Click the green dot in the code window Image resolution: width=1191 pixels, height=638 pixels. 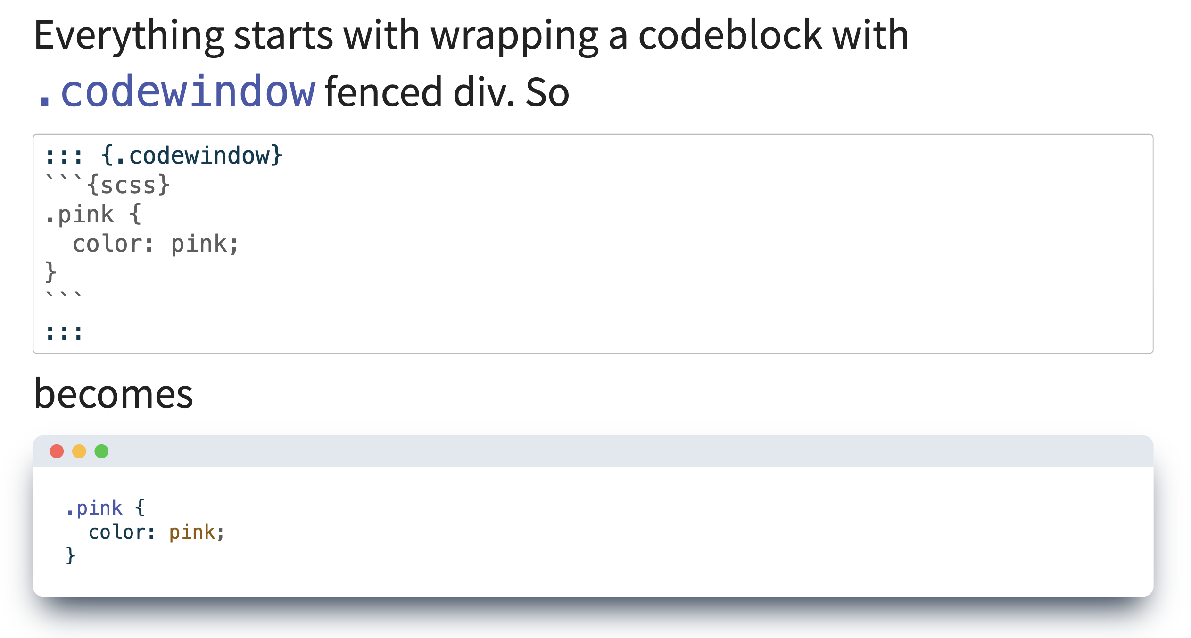pos(101,451)
